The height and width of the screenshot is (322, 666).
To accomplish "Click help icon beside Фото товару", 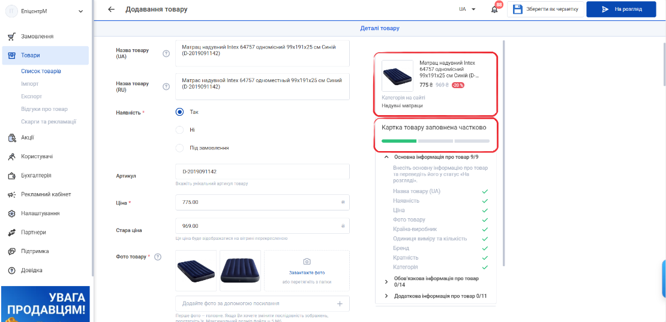I will coord(158,257).
